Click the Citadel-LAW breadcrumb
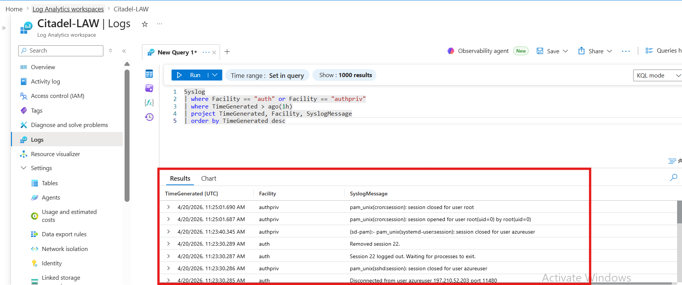This screenshot has width=682, height=285. tap(131, 9)
